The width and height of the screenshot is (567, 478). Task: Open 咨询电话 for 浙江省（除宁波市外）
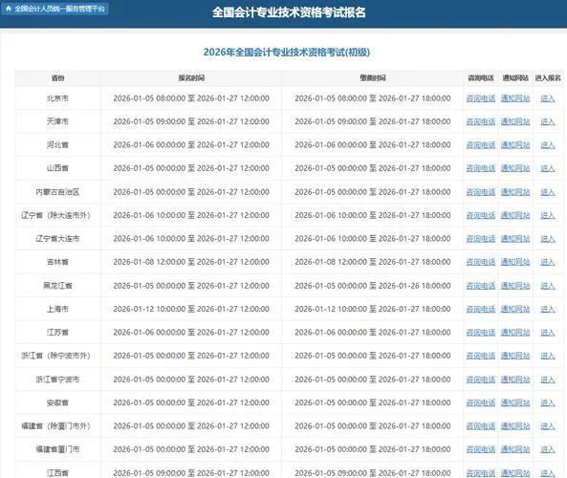pyautogui.click(x=481, y=356)
